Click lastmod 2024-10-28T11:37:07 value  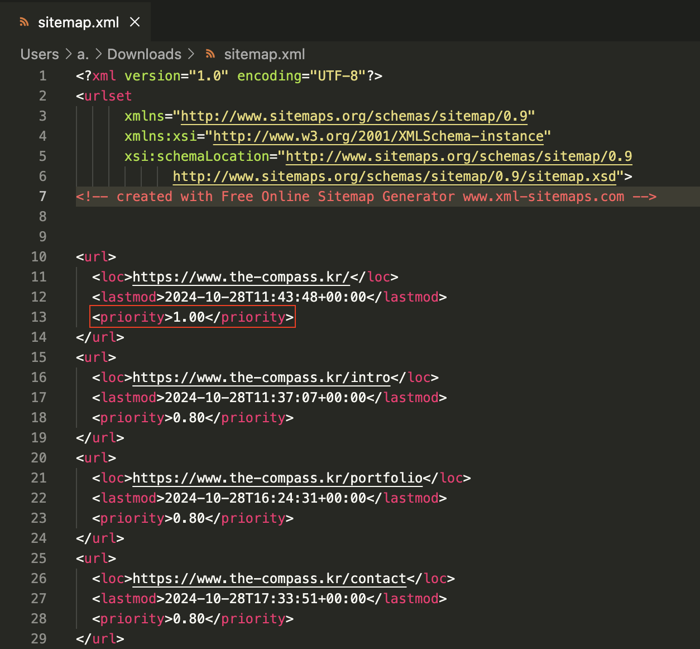265,398
